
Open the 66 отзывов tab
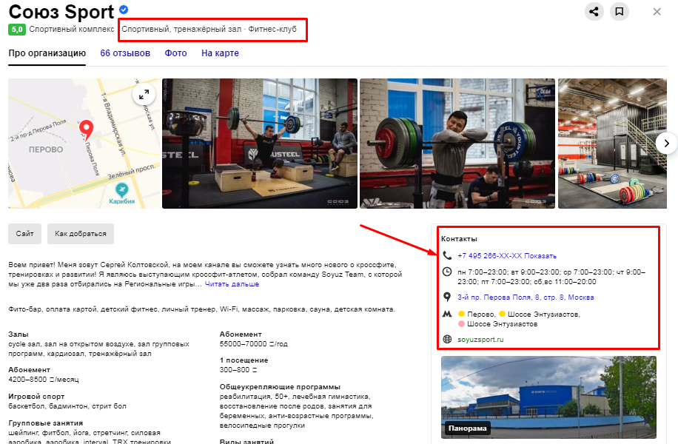125,53
